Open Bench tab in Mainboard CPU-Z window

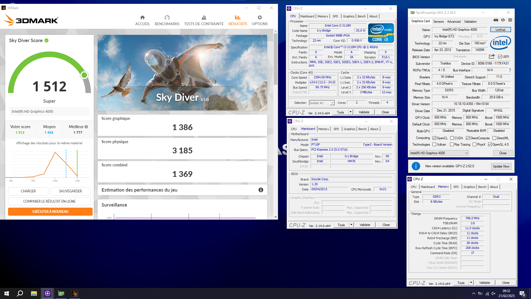362,129
